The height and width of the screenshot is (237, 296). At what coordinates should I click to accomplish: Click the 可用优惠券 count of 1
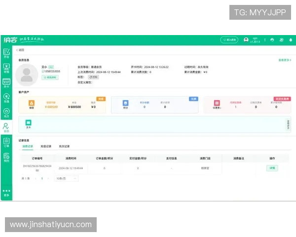(236, 107)
